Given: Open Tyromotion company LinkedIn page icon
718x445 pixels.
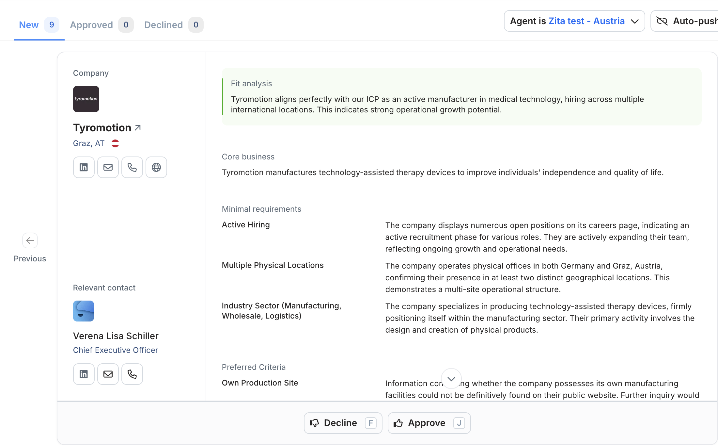Looking at the screenshot, I should pyautogui.click(x=84, y=167).
